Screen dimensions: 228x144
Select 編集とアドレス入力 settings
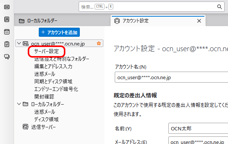pos(53,66)
